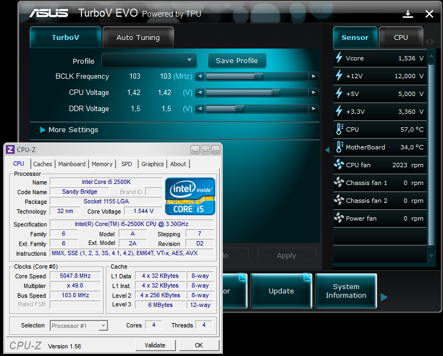Open System Information
This screenshot has width=443, height=356.
coord(346,291)
